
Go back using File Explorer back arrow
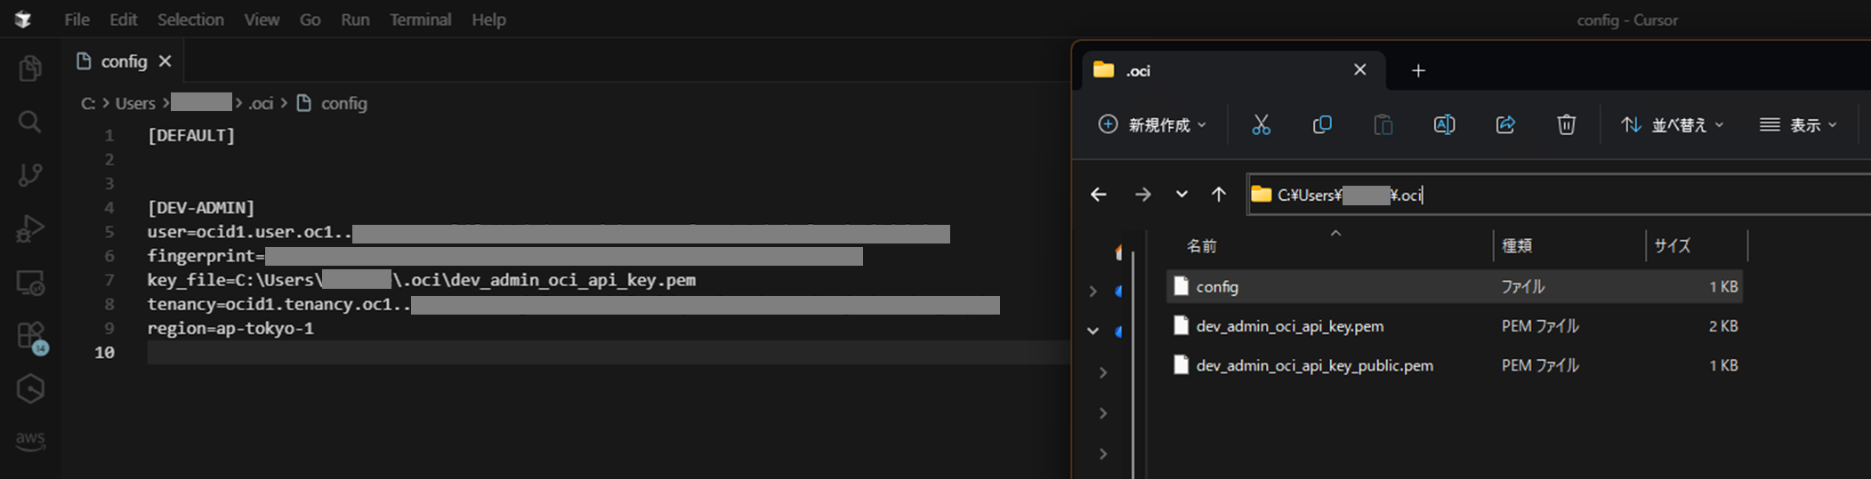point(1099,195)
